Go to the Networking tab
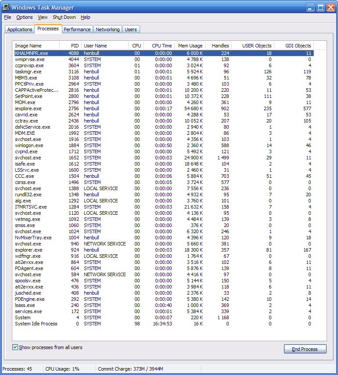Screen dimensions: 338x375 pyautogui.click(x=108, y=29)
